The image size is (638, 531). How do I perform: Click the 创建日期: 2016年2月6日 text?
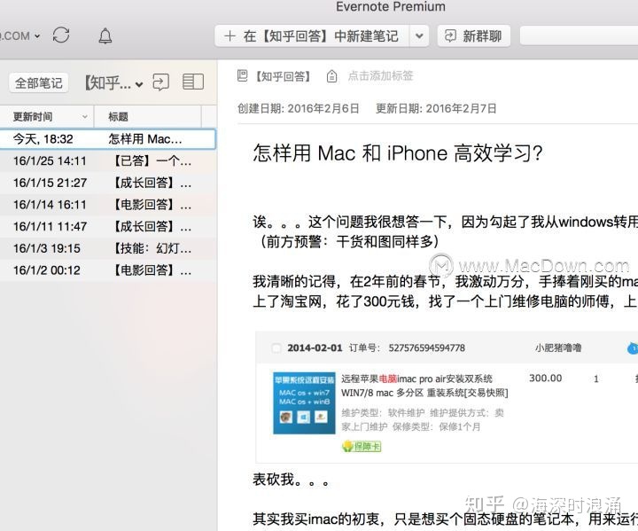click(x=299, y=109)
